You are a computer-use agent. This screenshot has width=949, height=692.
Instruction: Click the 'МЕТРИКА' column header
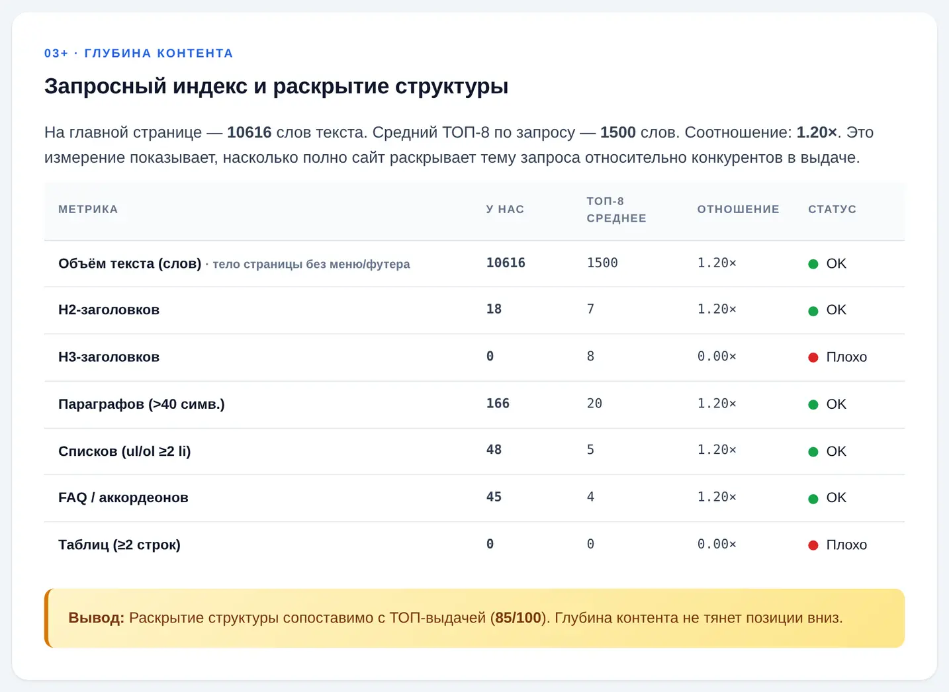point(88,209)
